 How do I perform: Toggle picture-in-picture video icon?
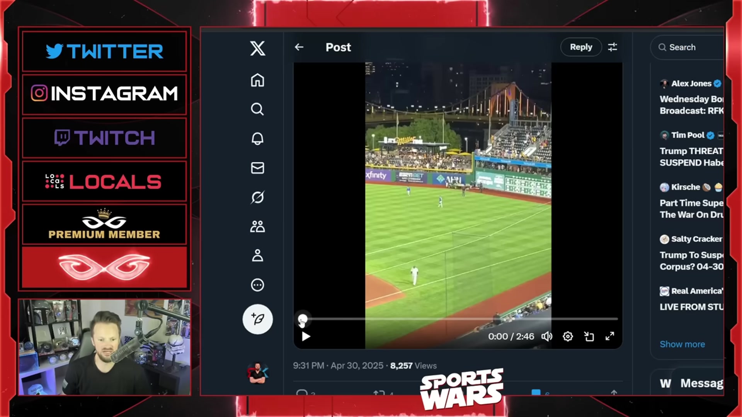(x=589, y=337)
